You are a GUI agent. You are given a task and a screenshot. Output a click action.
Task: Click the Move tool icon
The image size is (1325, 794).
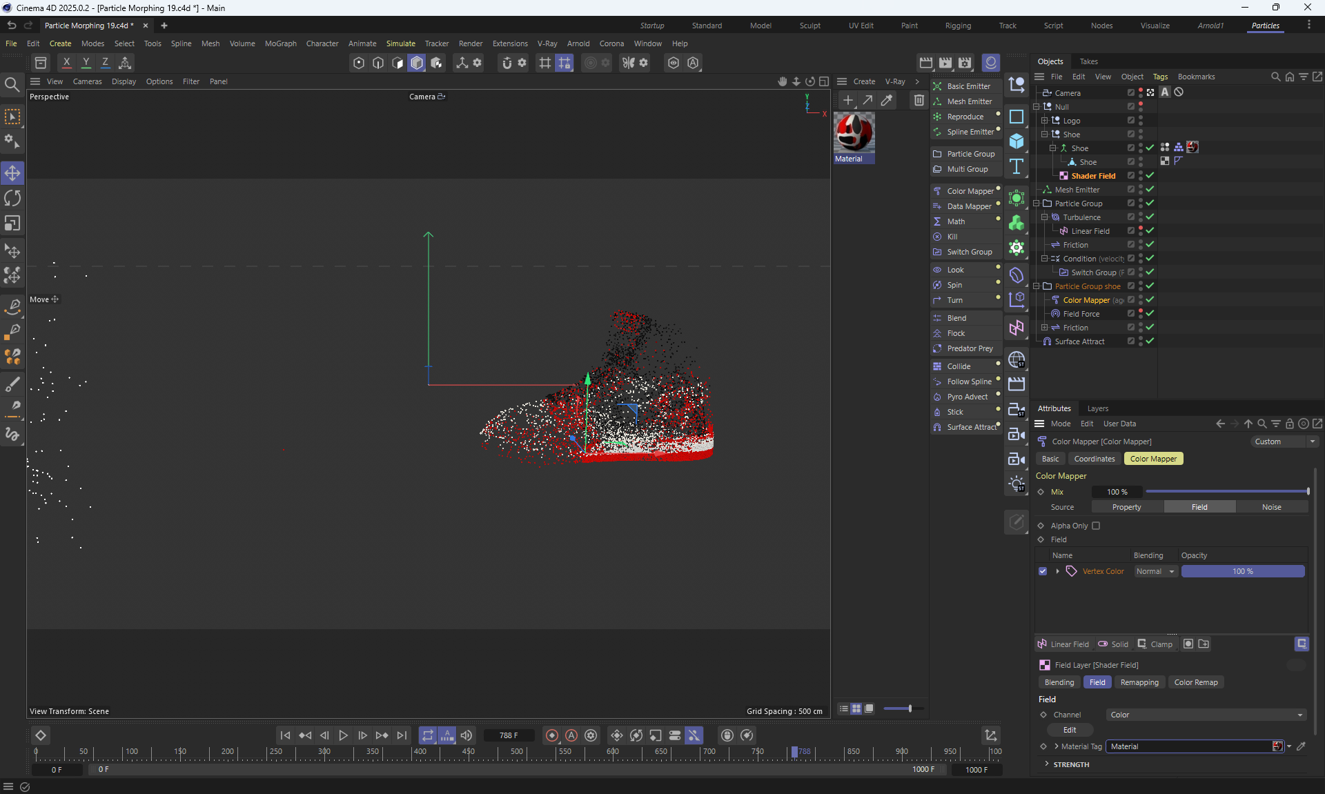pos(12,173)
